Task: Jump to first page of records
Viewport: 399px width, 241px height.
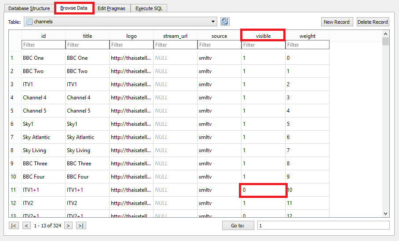Action: click(14, 226)
